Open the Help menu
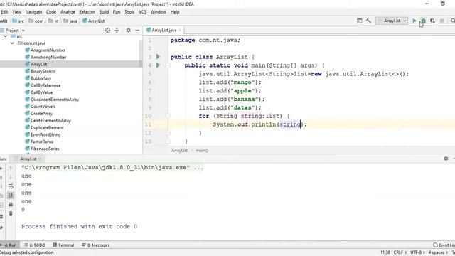The width and height of the screenshot is (455, 256). tap(175, 12)
